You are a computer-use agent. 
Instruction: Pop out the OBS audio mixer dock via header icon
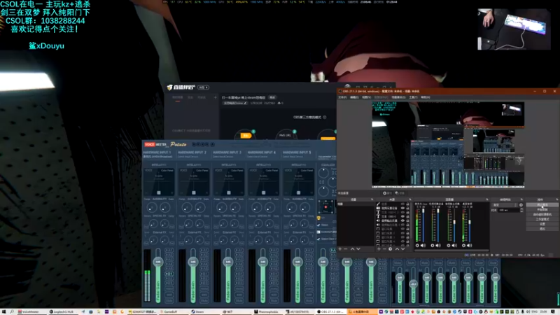(486, 199)
